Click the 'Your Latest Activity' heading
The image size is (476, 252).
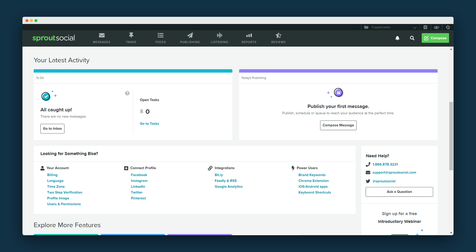[x=62, y=60]
